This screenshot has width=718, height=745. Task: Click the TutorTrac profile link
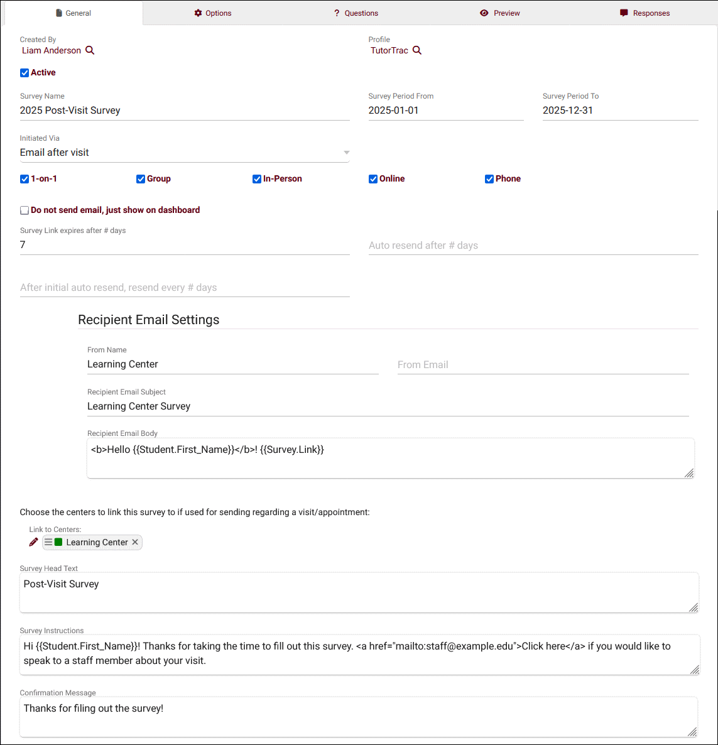(389, 50)
